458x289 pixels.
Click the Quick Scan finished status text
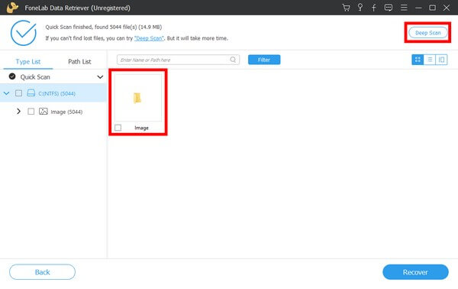point(103,27)
